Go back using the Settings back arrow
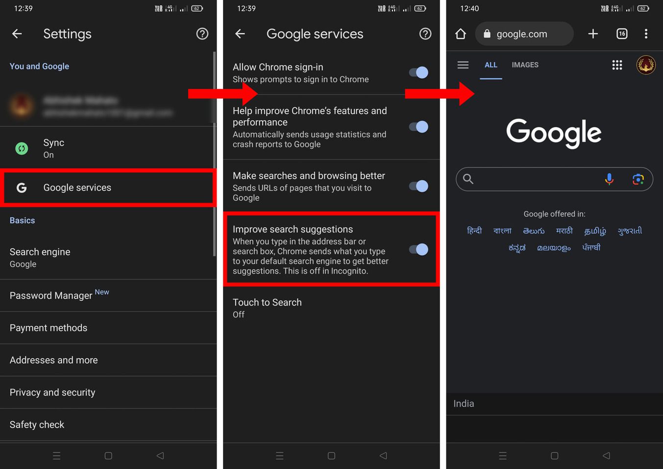The height and width of the screenshot is (469, 663). click(17, 34)
